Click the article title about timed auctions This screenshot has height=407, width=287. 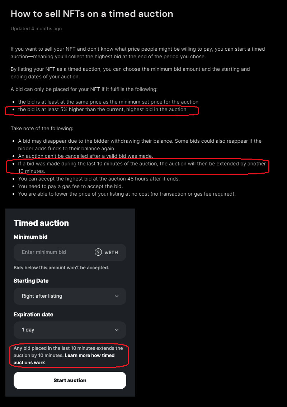(92, 14)
